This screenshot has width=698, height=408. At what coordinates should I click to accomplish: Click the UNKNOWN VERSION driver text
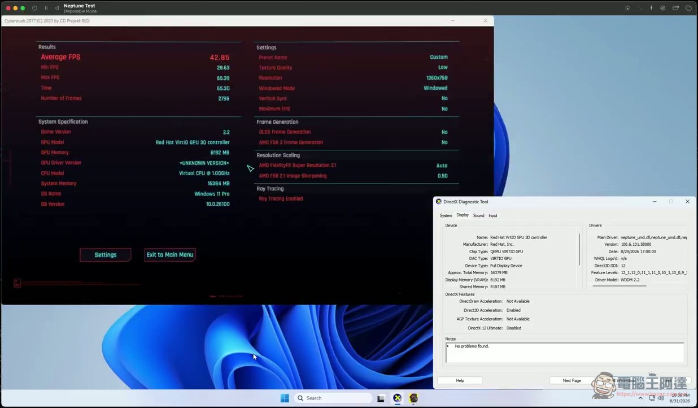click(x=204, y=163)
